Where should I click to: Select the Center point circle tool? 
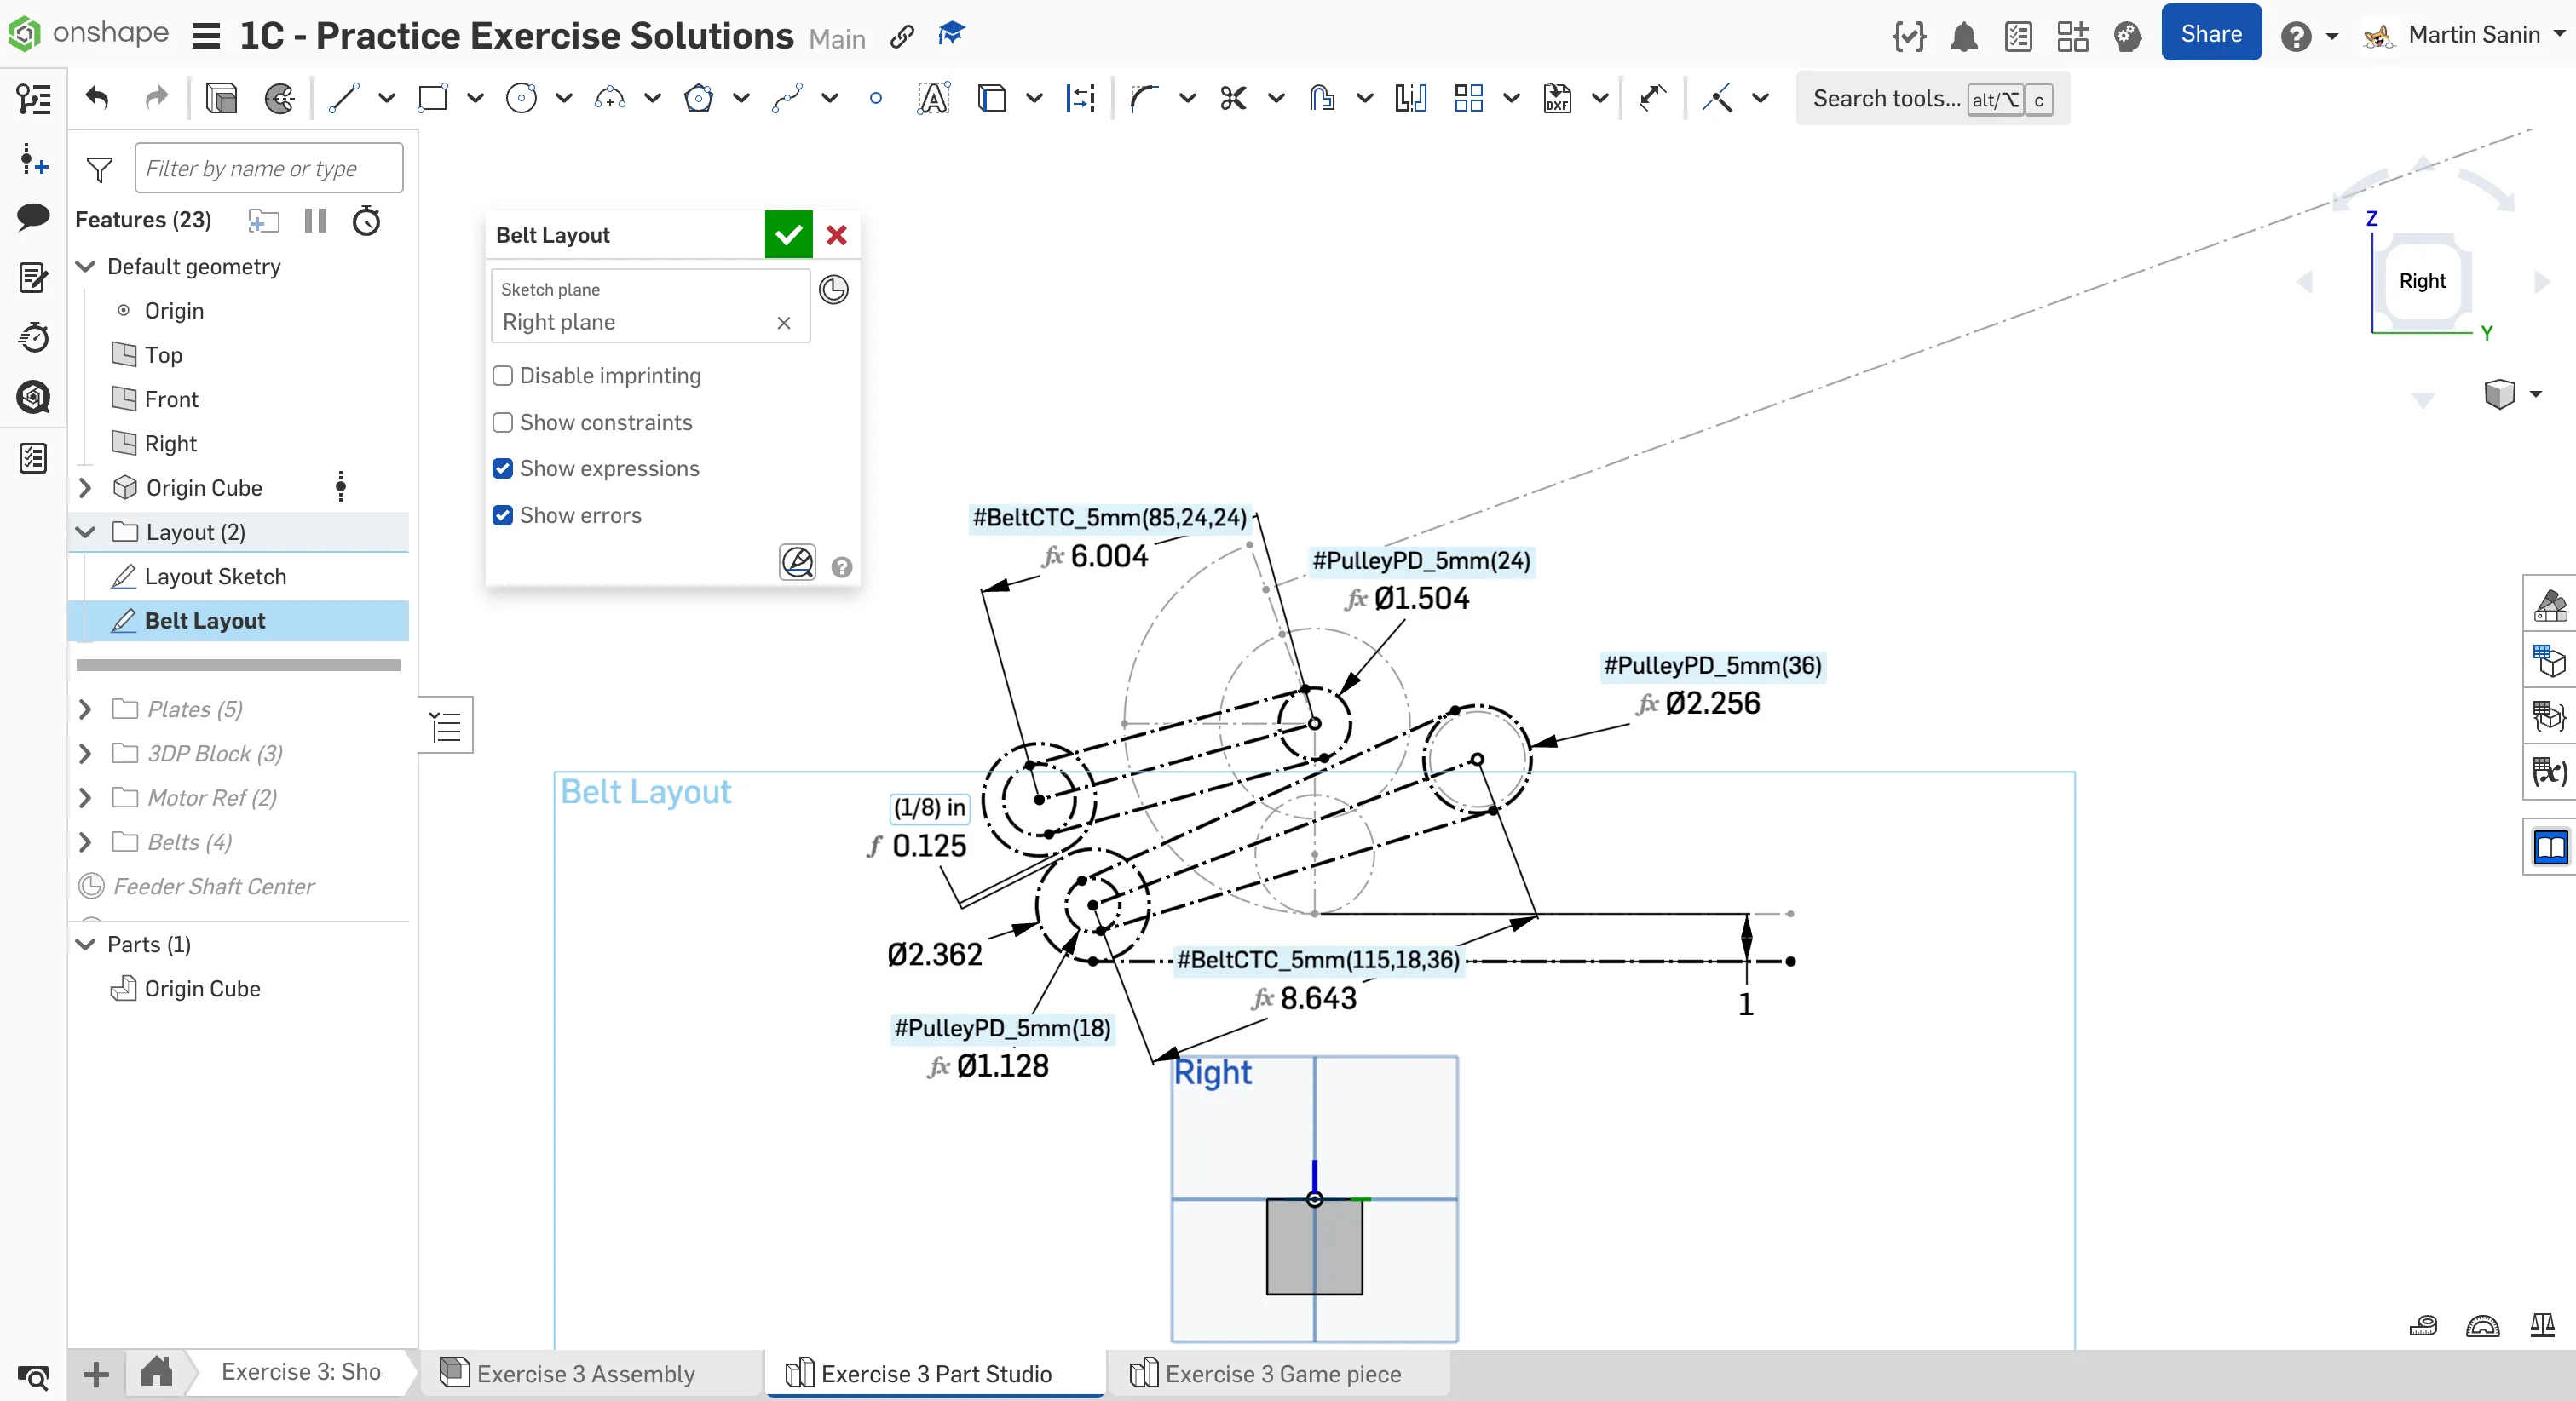coord(521,98)
